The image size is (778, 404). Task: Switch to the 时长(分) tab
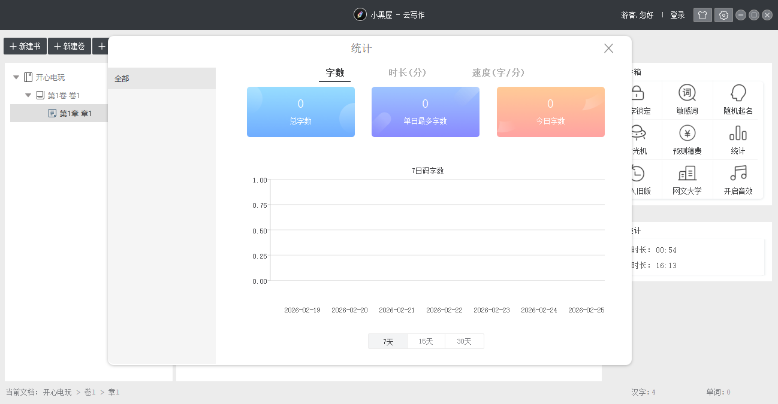[408, 72]
